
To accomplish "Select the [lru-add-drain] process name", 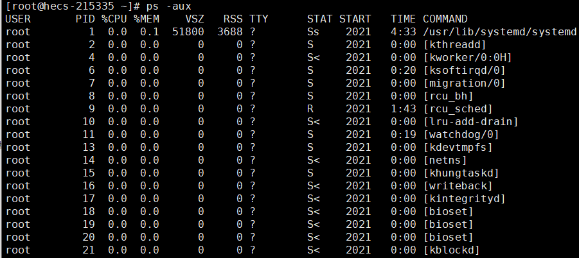I will [x=471, y=122].
